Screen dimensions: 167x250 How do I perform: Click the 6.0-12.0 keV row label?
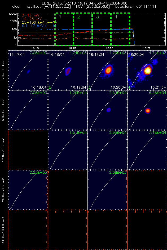click(3, 110)
